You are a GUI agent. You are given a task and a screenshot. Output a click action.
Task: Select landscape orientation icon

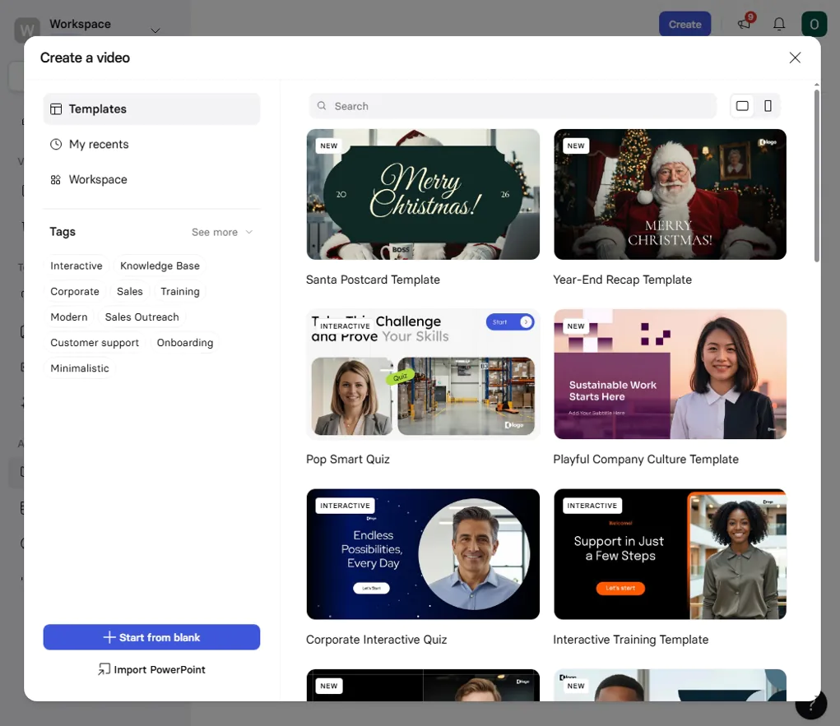click(x=742, y=106)
